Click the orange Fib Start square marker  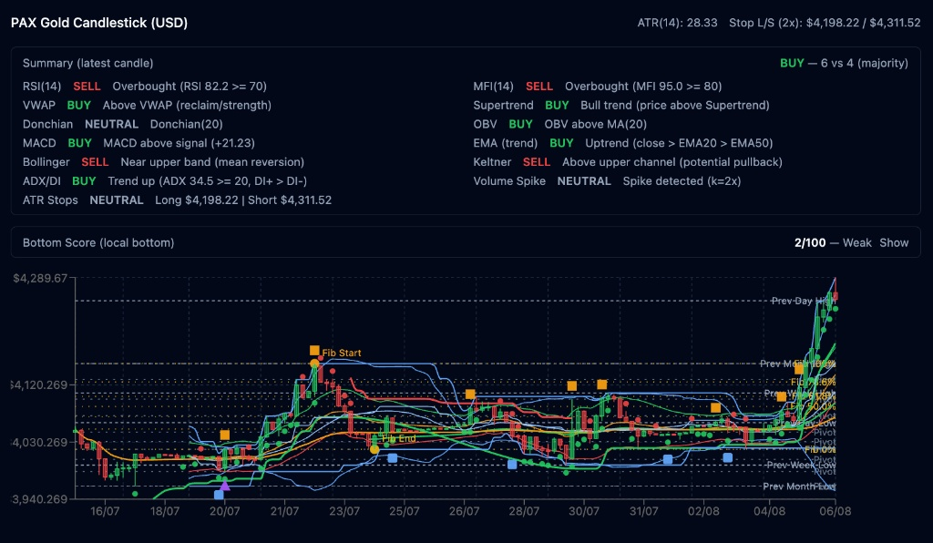pos(314,350)
